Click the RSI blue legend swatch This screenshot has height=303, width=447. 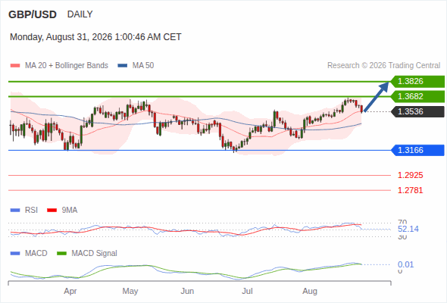(x=15, y=211)
